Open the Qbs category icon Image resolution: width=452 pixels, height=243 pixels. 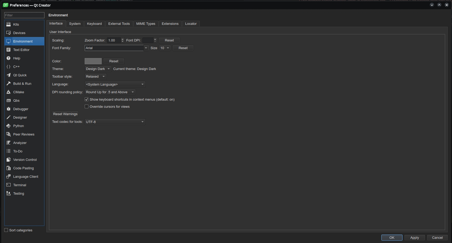tap(8, 100)
